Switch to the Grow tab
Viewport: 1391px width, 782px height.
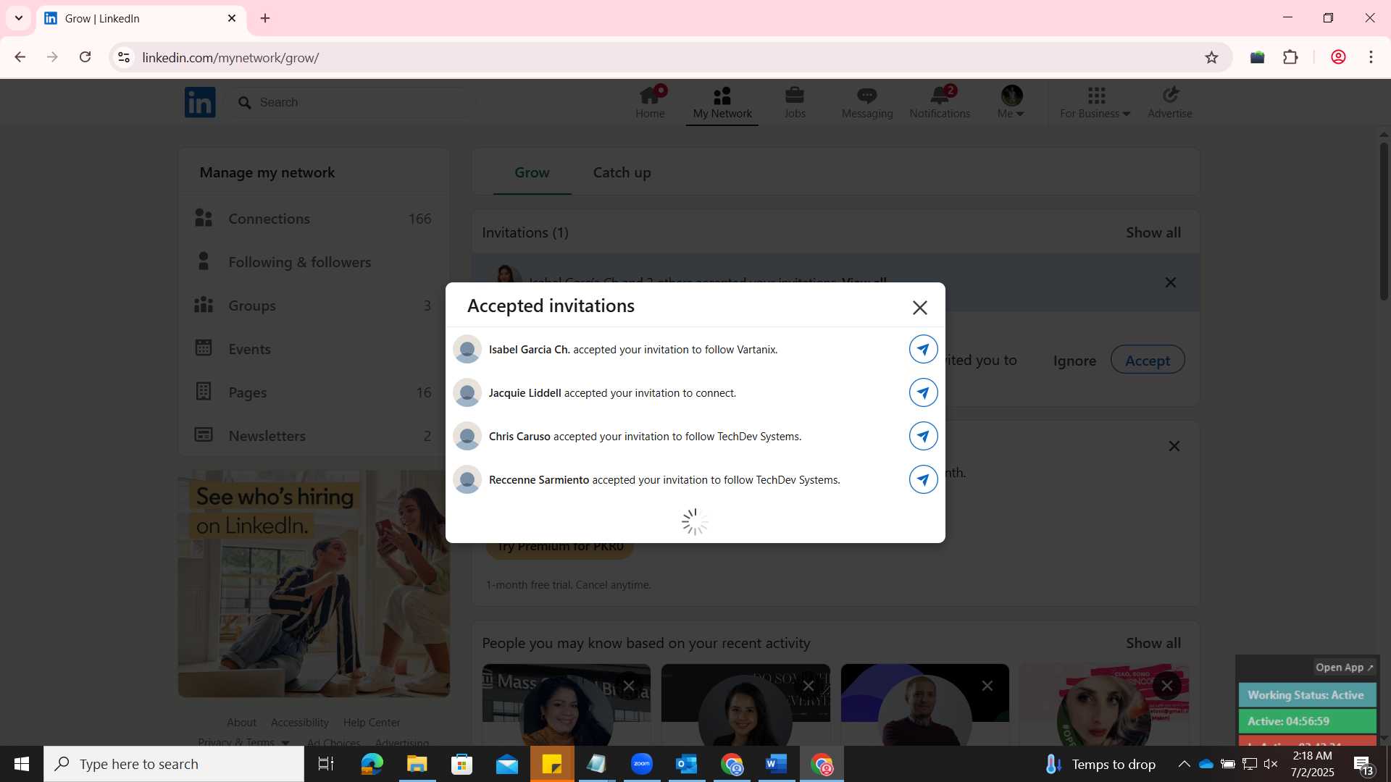click(532, 172)
